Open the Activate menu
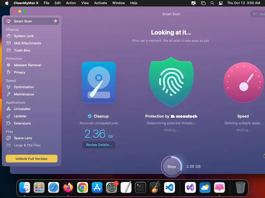This screenshot has height=198, width=265. 101,3
